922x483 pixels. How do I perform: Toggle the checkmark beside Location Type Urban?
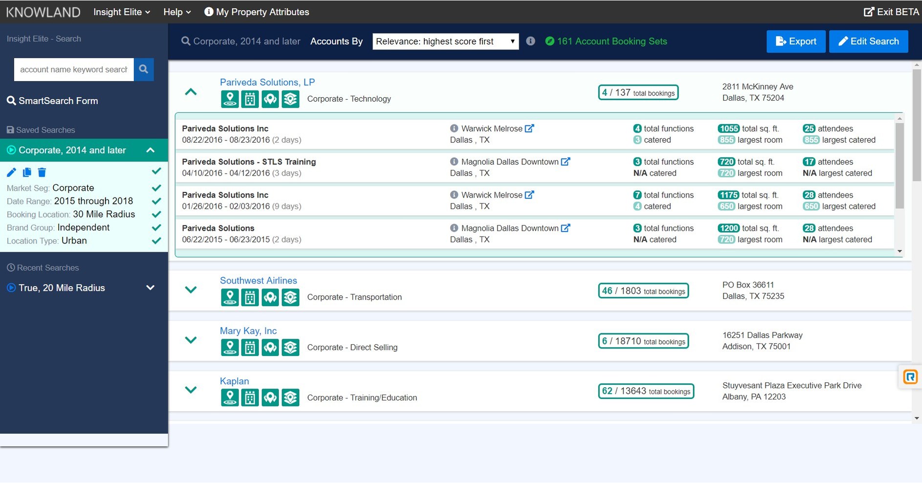(x=156, y=241)
